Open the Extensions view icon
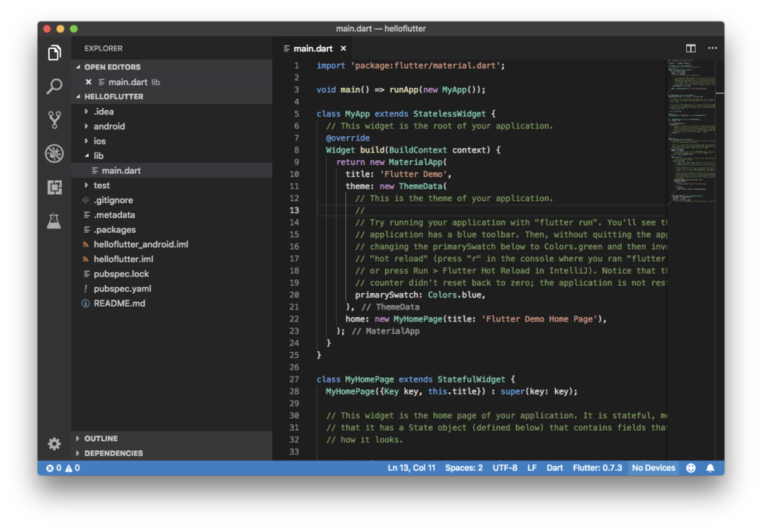This screenshot has height=529, width=762. 54,187
